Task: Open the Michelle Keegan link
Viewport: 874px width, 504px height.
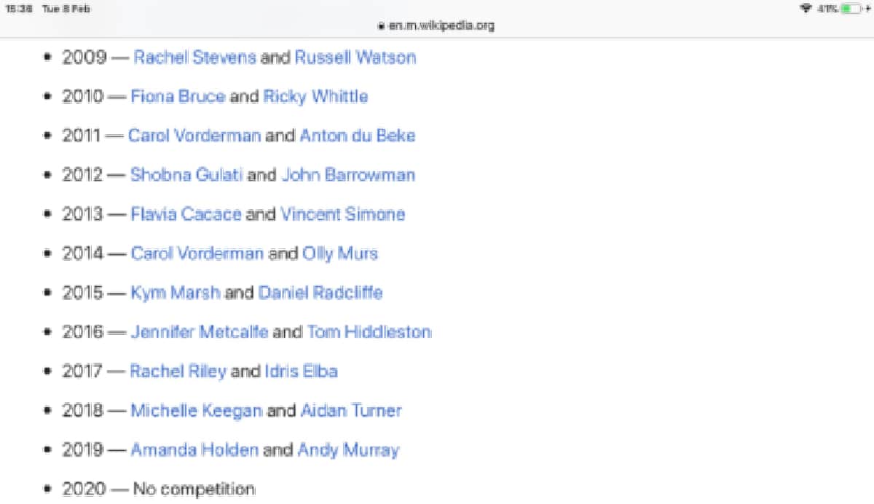Action: [196, 412]
